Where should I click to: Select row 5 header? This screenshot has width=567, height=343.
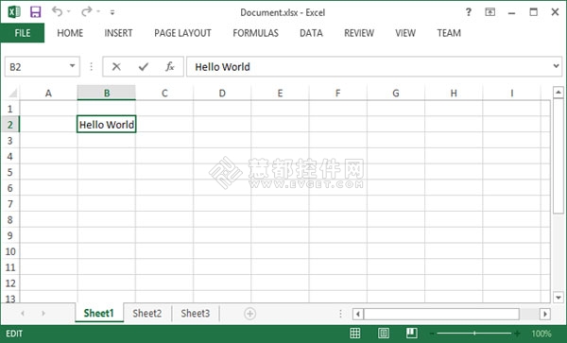[10, 172]
